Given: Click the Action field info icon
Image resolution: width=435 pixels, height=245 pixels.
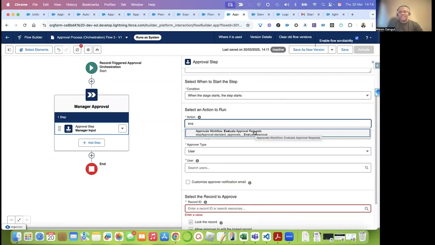Looking at the screenshot, I should (x=199, y=117).
